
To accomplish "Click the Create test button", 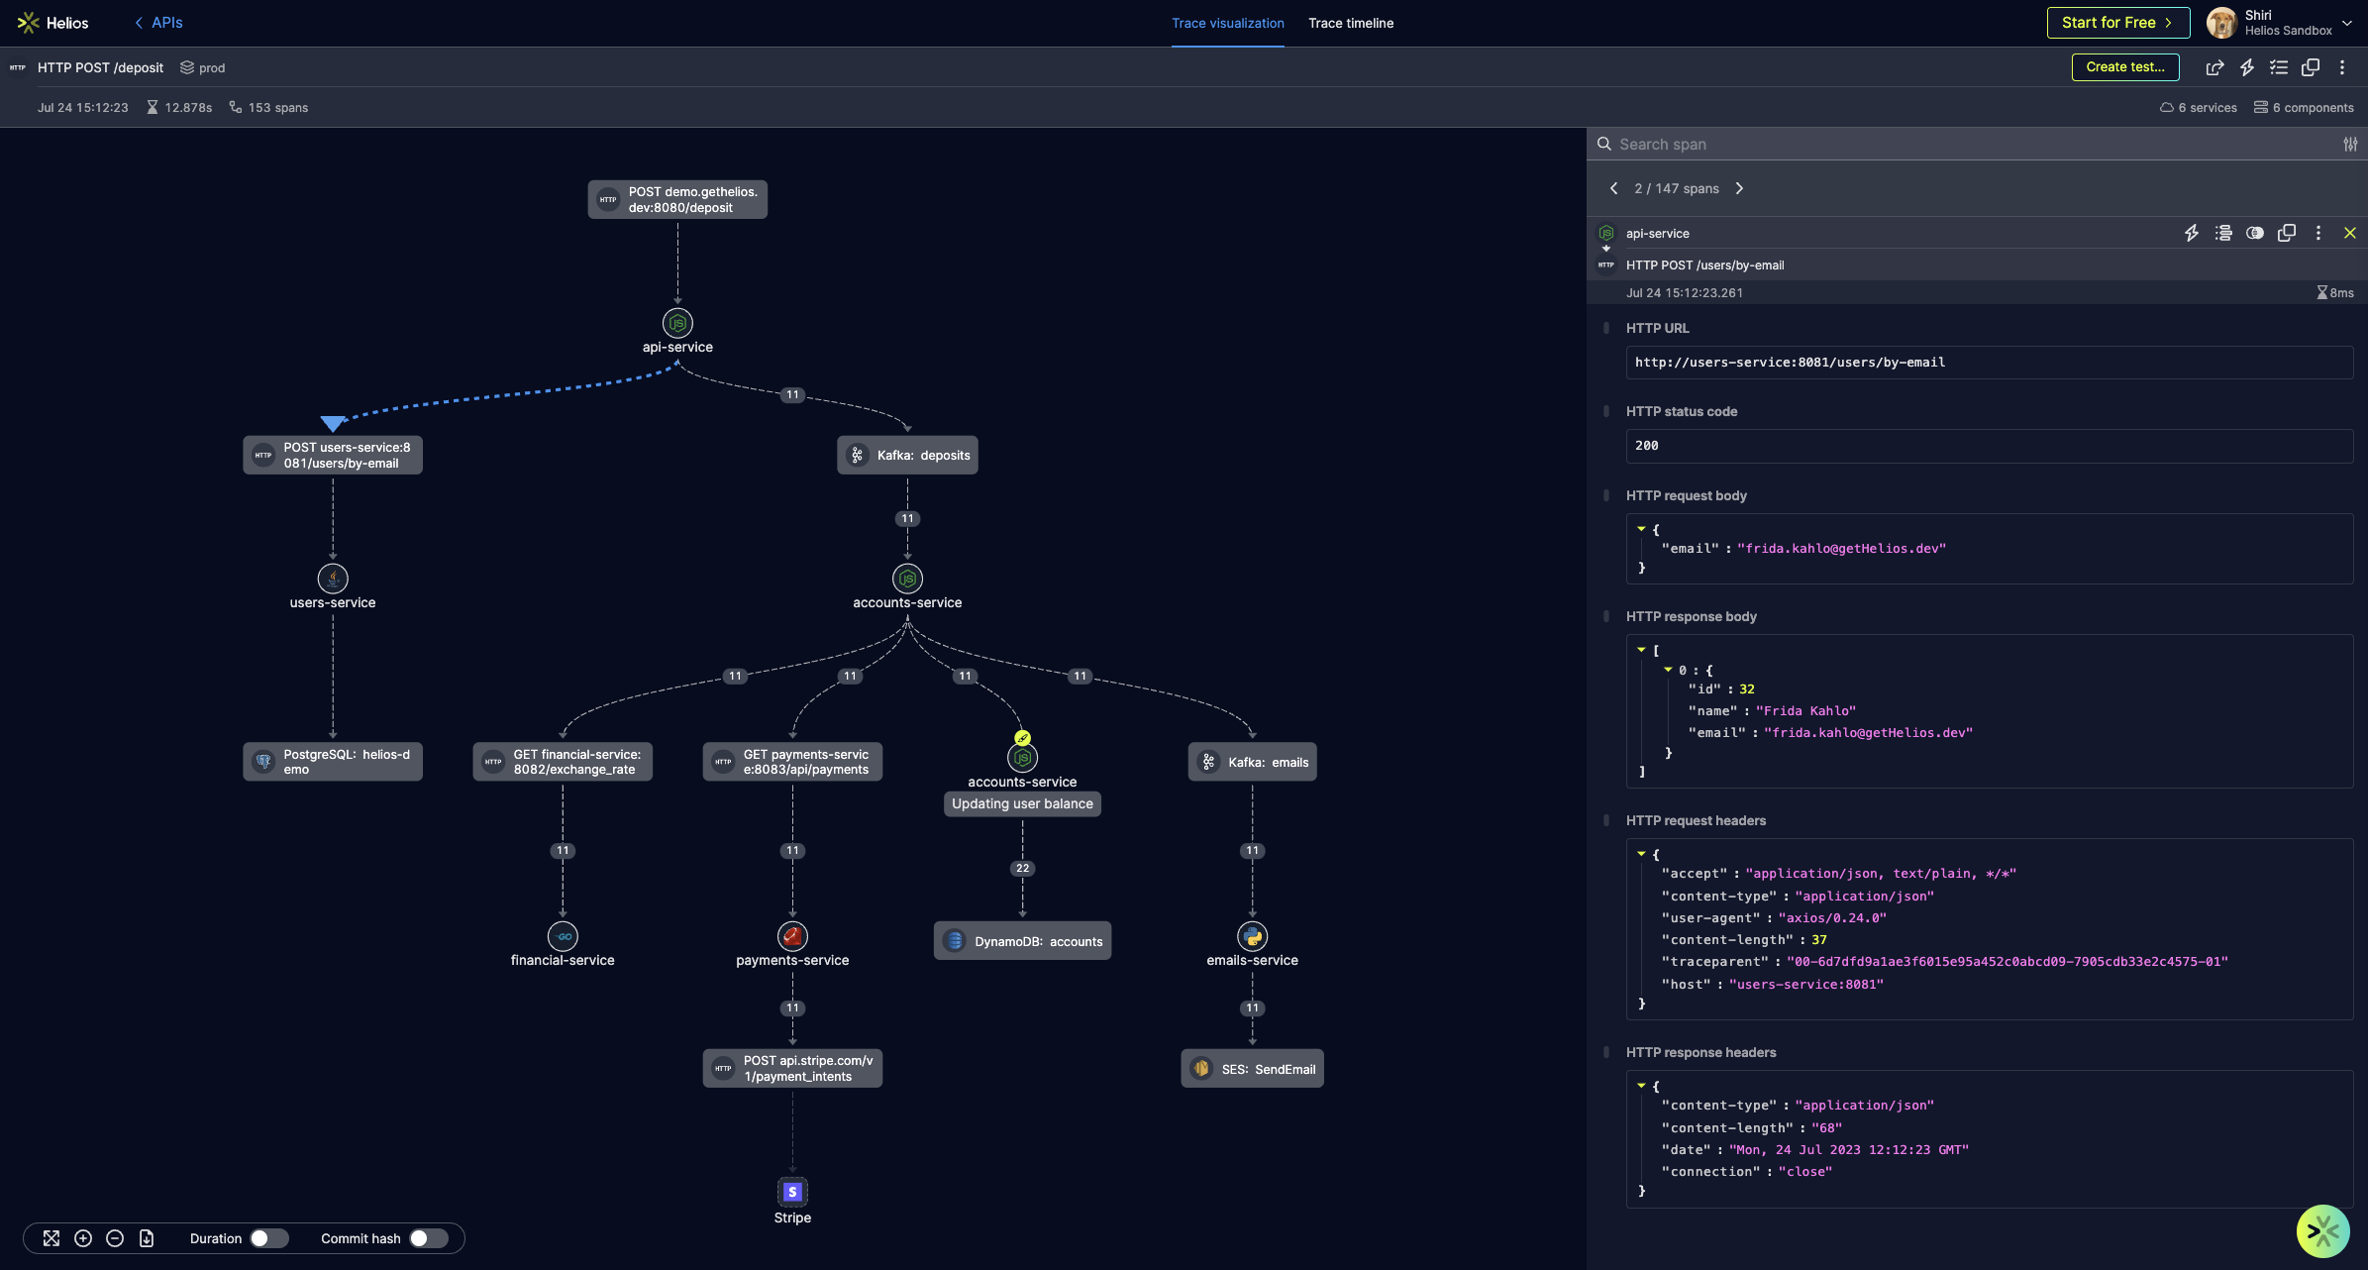I will pos(2124,67).
